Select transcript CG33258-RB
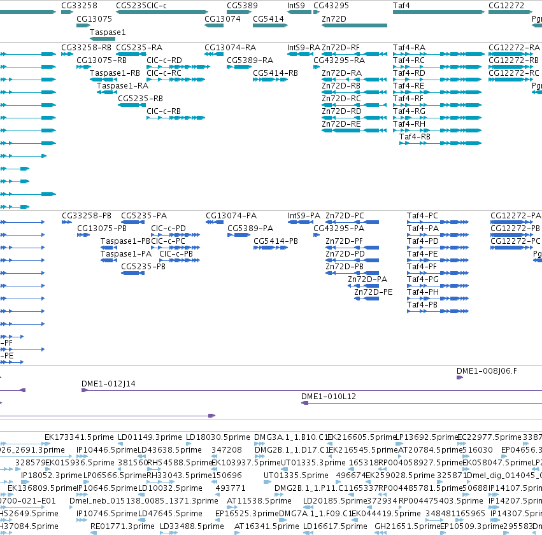The width and height of the screenshot is (542, 536). [x=86, y=47]
